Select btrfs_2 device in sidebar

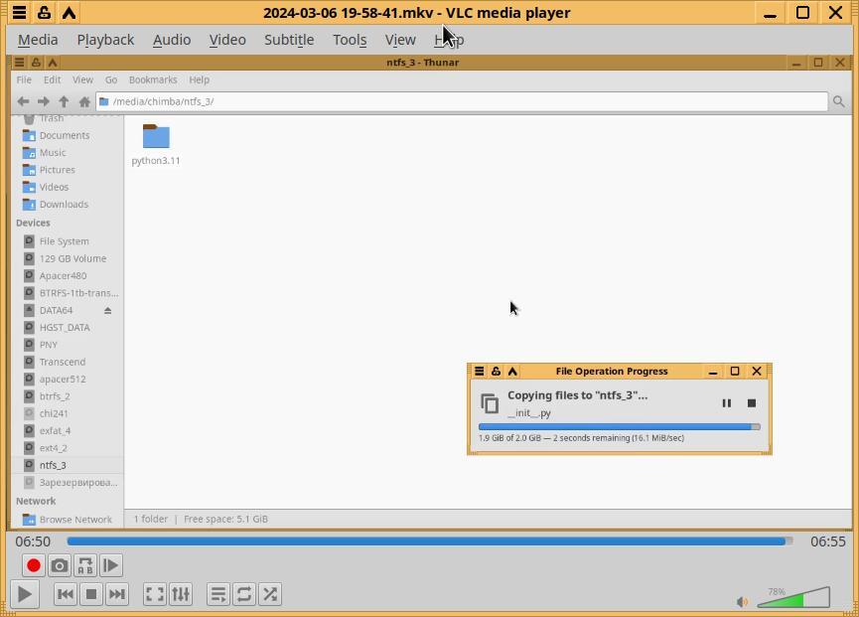point(55,396)
